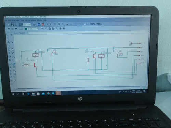Select the Mirror tool in the left toolbar

click(12, 42)
